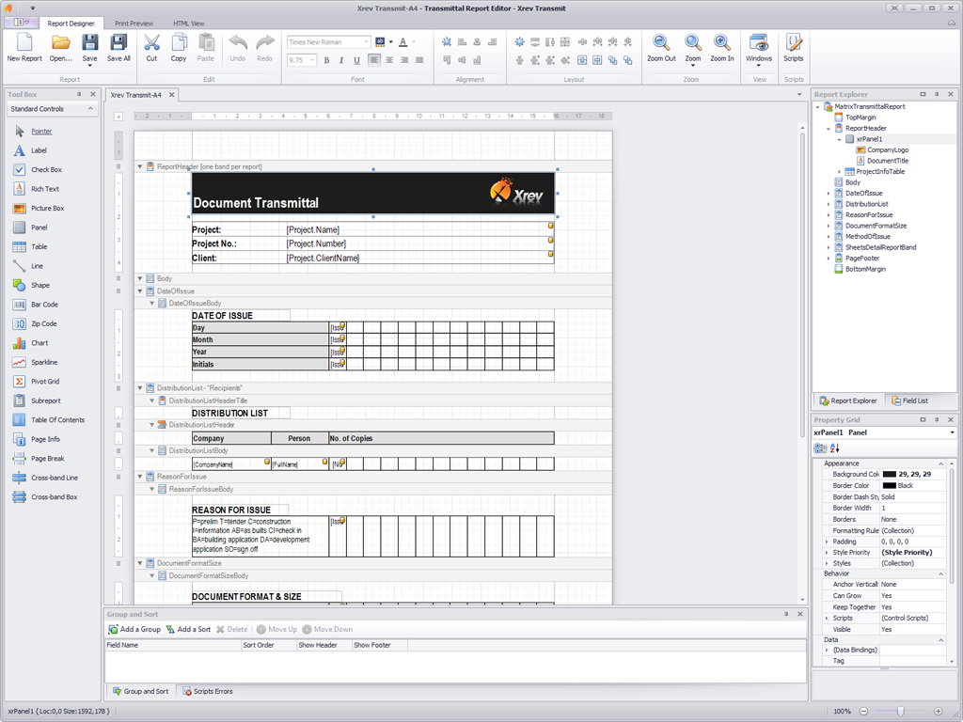Open the font size dropdown
This screenshot has width=963, height=722.
pyautogui.click(x=312, y=60)
